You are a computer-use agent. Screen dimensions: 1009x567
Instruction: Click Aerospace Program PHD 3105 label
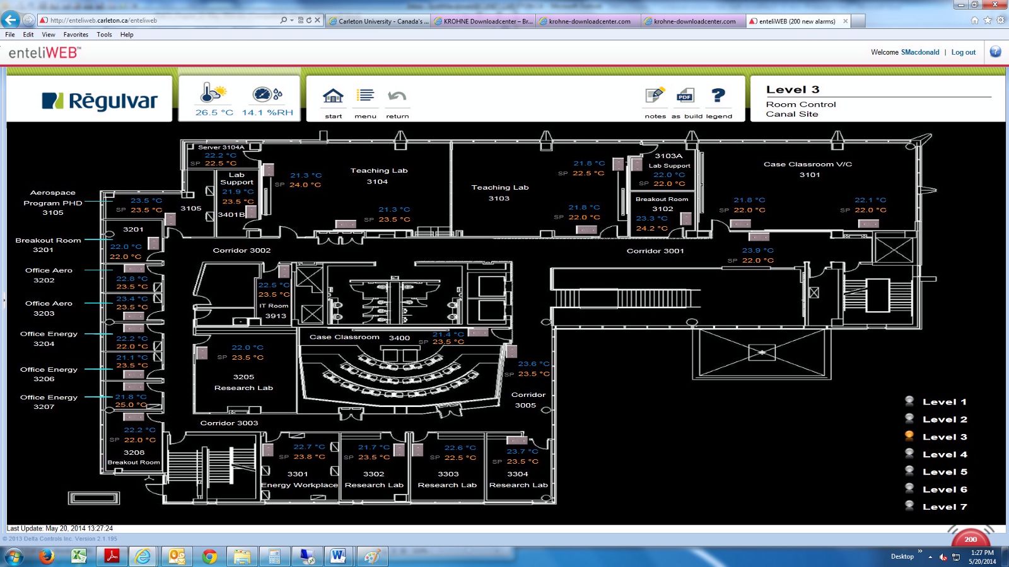click(x=53, y=203)
